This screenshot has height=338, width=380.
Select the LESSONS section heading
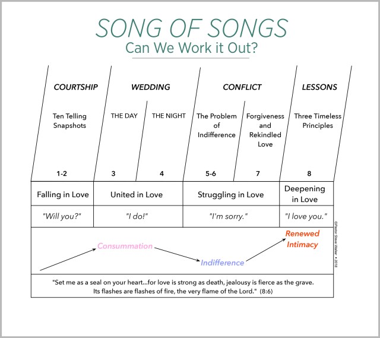click(x=319, y=87)
